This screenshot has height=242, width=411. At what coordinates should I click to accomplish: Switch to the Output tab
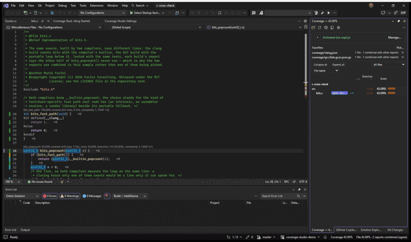25,230
